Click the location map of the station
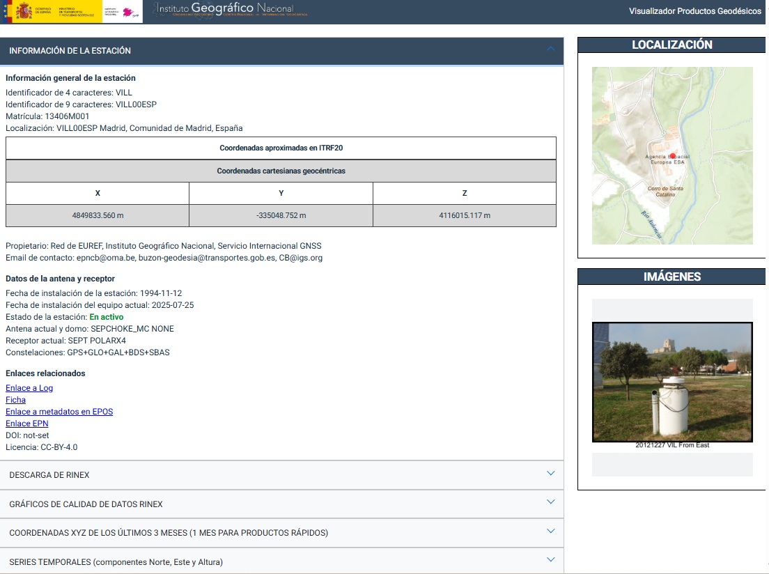The image size is (769, 574). coord(672,155)
